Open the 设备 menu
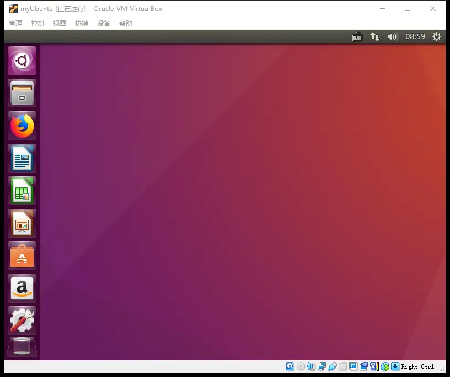 [x=104, y=23]
